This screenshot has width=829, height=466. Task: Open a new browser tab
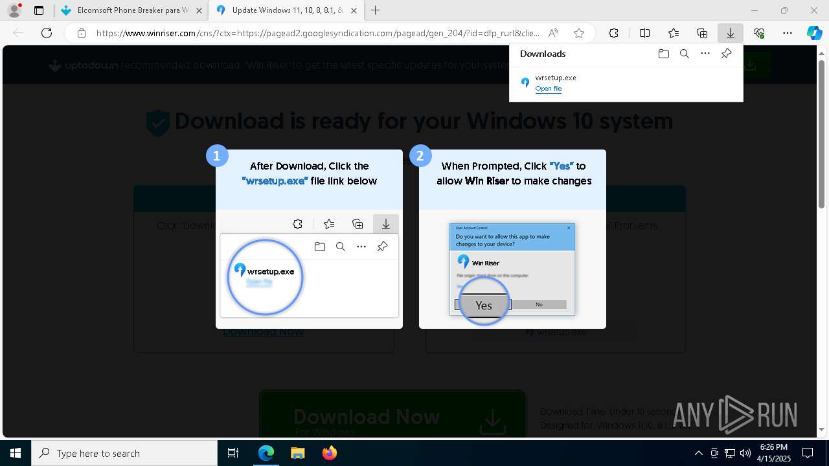click(376, 10)
